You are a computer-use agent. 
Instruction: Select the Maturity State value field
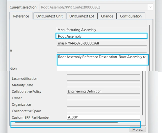pos(103,85)
